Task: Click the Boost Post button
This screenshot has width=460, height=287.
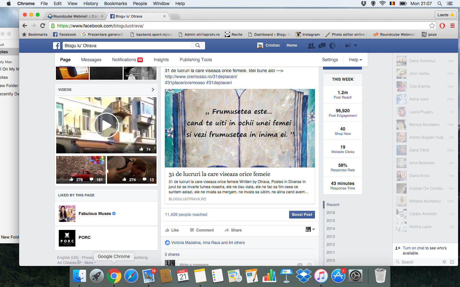Action: (x=302, y=215)
